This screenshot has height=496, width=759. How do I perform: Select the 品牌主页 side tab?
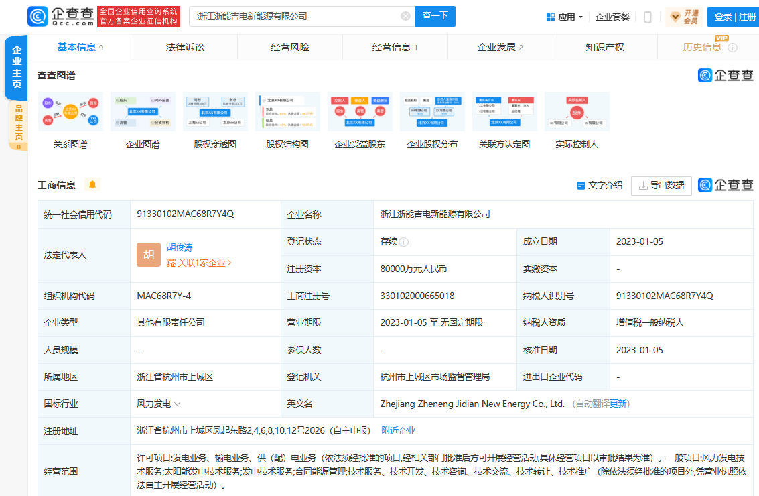pos(18,123)
